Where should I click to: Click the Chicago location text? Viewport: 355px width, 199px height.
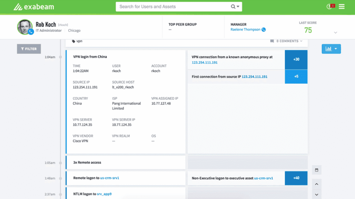click(74, 30)
